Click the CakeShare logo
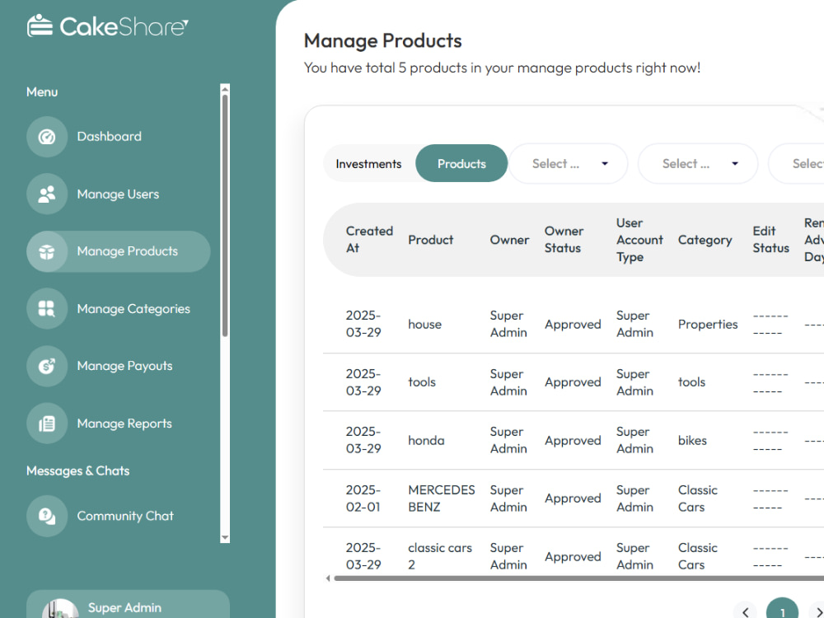 click(x=107, y=26)
